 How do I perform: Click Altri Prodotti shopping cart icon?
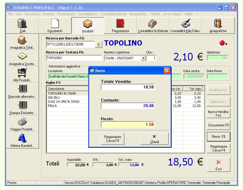point(22,73)
